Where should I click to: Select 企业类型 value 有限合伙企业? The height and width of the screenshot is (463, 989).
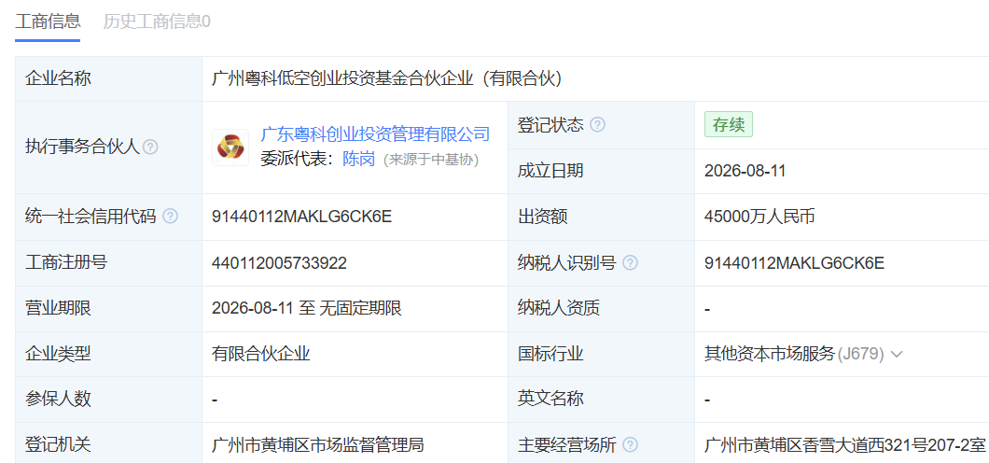click(x=261, y=354)
